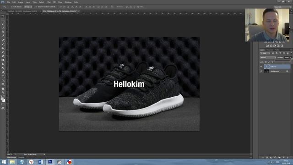Add layer style with fx icon
The image size is (293, 165).
pyautogui.click(x=267, y=158)
